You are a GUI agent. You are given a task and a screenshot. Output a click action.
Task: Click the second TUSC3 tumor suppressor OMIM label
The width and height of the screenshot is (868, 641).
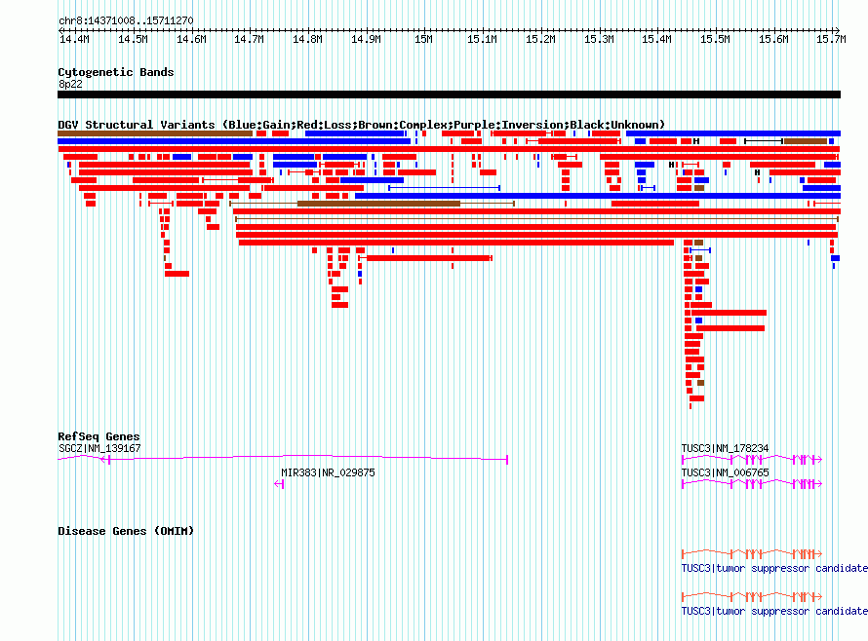tap(774, 611)
